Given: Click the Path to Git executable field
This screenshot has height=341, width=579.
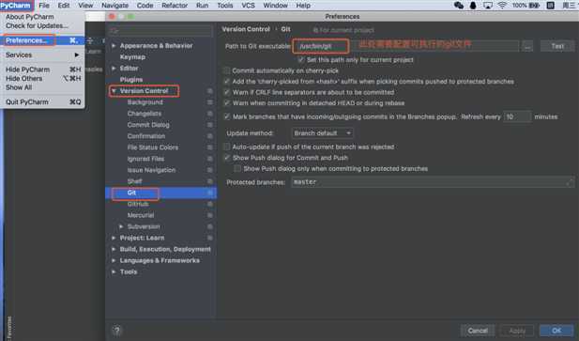Looking at the screenshot, I should (406, 46).
